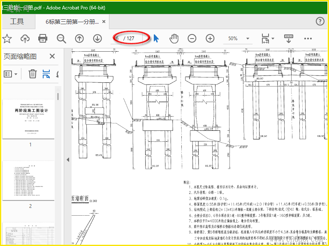
Task: Switch to the 6标第三册第一分册 document tab
Action: click(72, 22)
